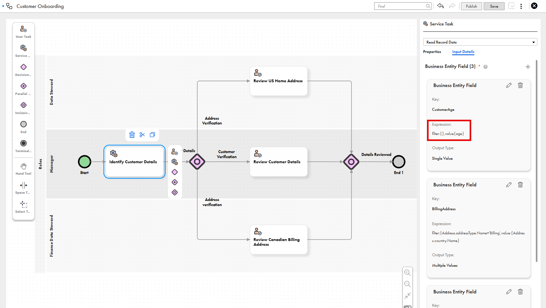Delete the third Business Entity Field
This screenshot has height=308, width=546.
(x=520, y=292)
